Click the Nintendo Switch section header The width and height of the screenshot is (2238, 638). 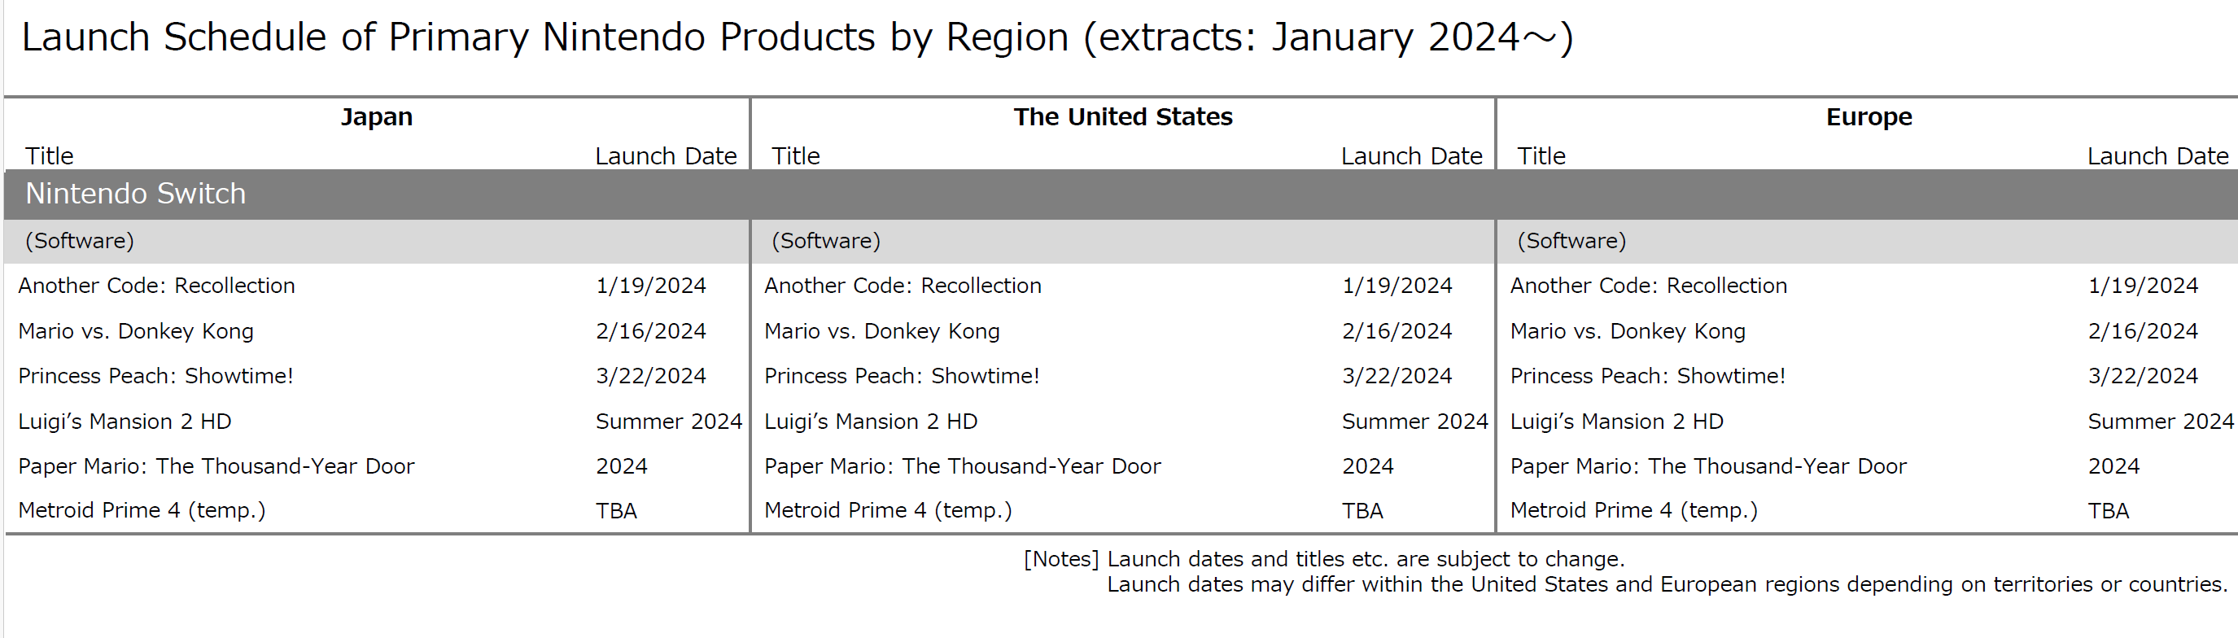pyautogui.click(x=136, y=194)
